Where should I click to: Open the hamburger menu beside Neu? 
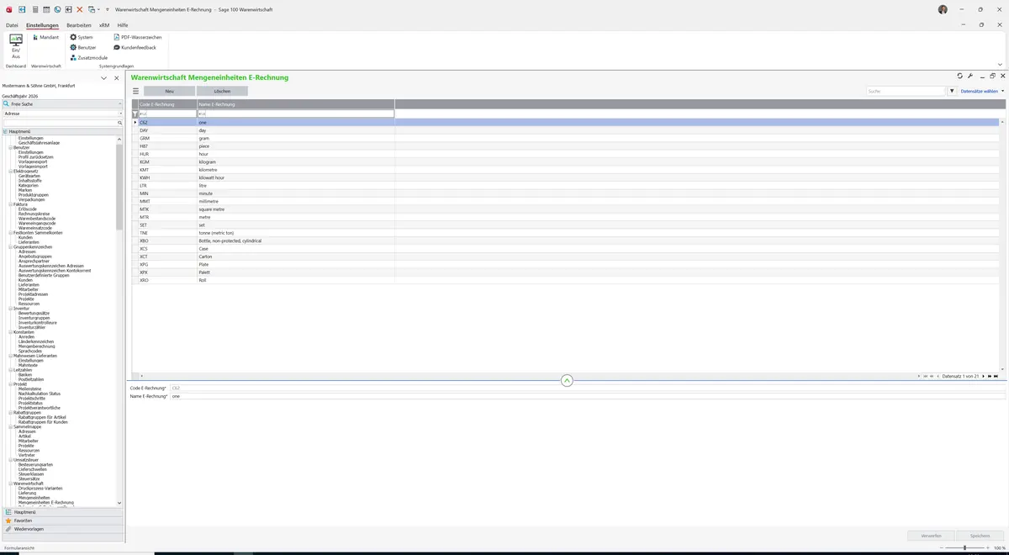(x=135, y=91)
